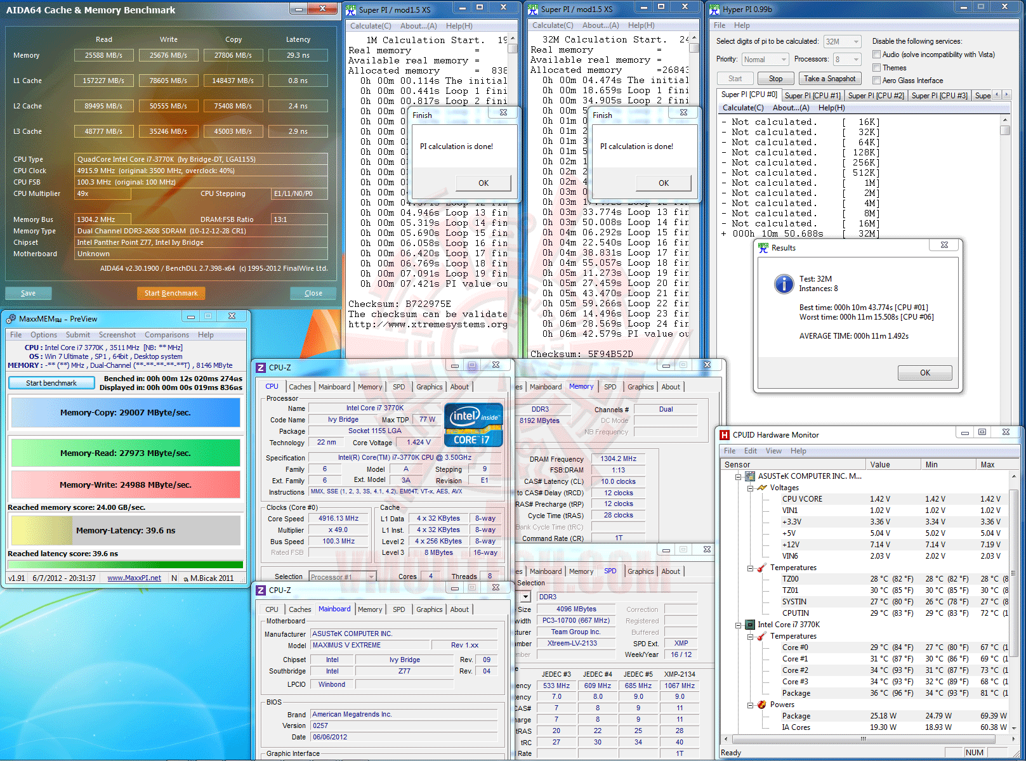This screenshot has height=761, width=1026.
Task: Click the info icon in Results dialog
Action: click(x=784, y=283)
